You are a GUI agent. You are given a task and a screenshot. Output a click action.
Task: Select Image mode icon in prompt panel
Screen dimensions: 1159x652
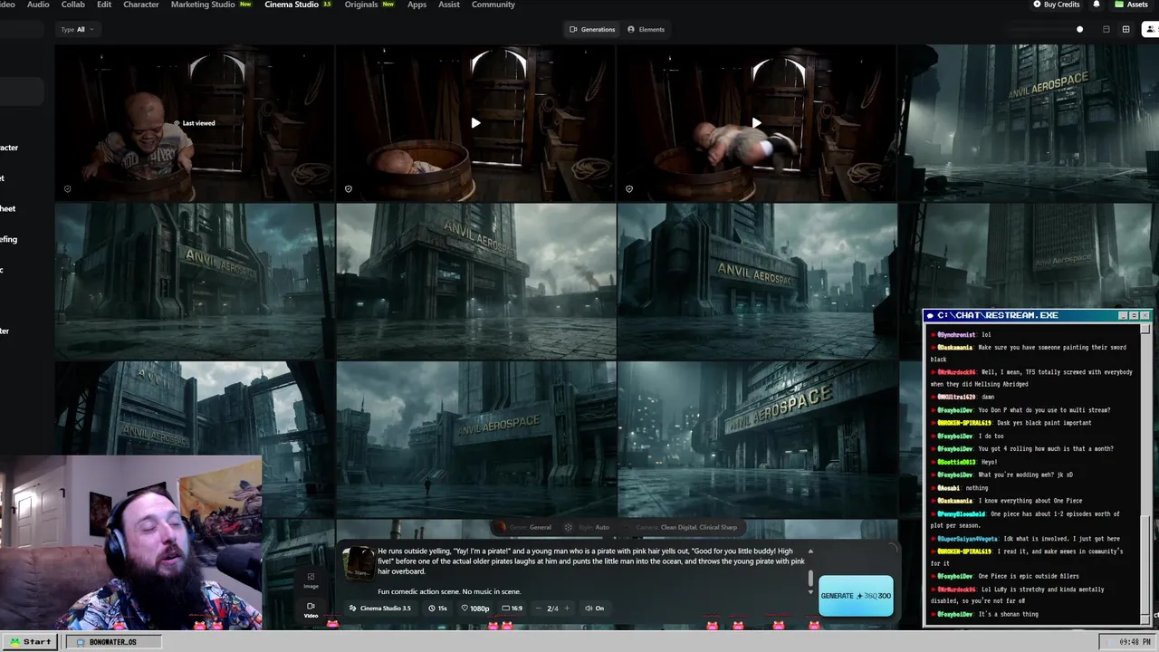tap(311, 577)
